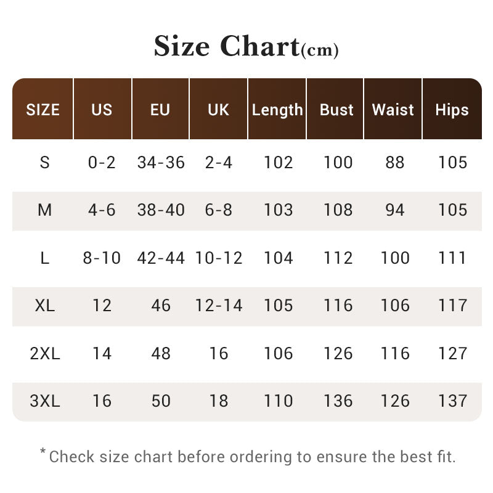Select the bust value 108 for size M
493x493 pixels.
pos(338,210)
